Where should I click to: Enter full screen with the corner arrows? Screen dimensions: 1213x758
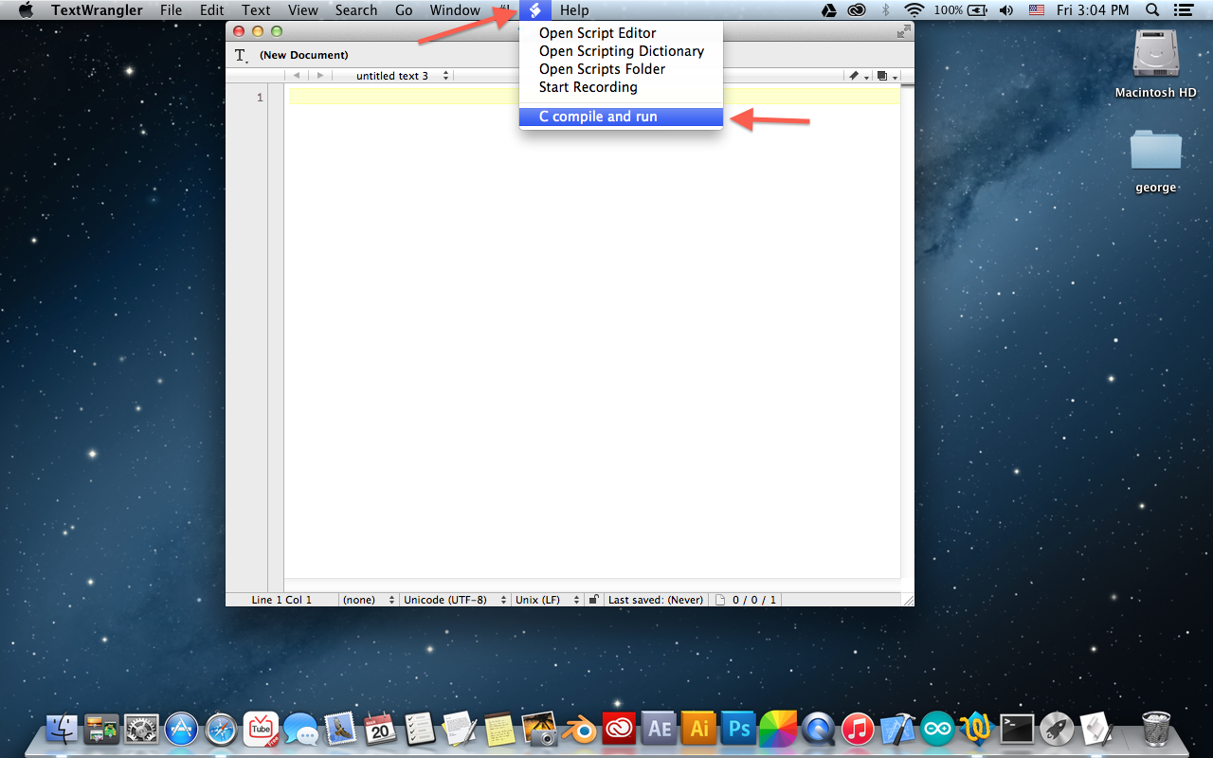pyautogui.click(x=903, y=31)
